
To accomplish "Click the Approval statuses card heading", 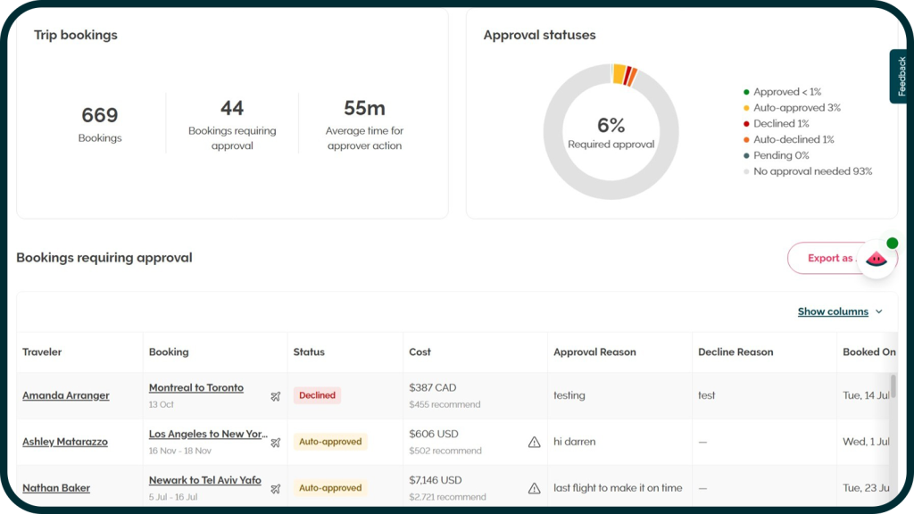I will coord(539,35).
